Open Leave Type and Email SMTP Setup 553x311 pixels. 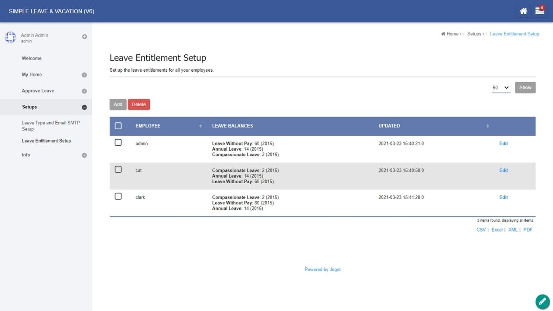click(x=51, y=126)
